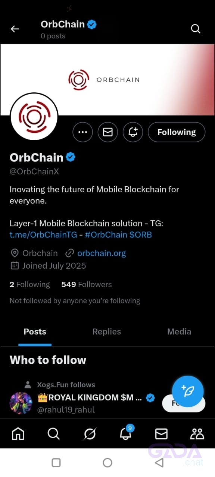Open the three-dots more options button

click(x=82, y=132)
